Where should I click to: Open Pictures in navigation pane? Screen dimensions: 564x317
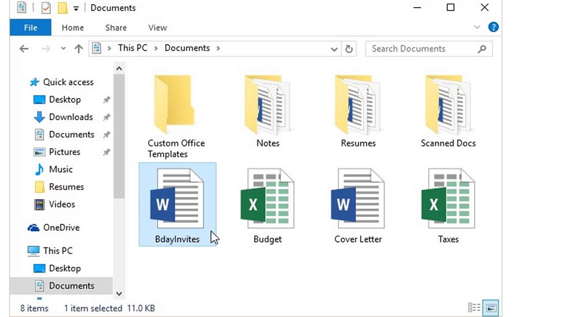pyautogui.click(x=57, y=152)
